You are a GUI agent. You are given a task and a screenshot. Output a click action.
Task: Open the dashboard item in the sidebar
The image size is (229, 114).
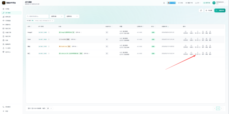[11, 9]
